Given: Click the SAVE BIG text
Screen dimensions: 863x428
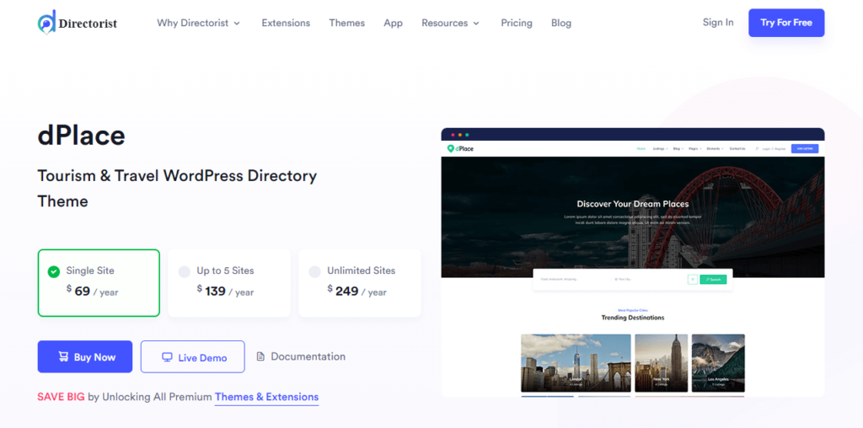Looking at the screenshot, I should (61, 397).
